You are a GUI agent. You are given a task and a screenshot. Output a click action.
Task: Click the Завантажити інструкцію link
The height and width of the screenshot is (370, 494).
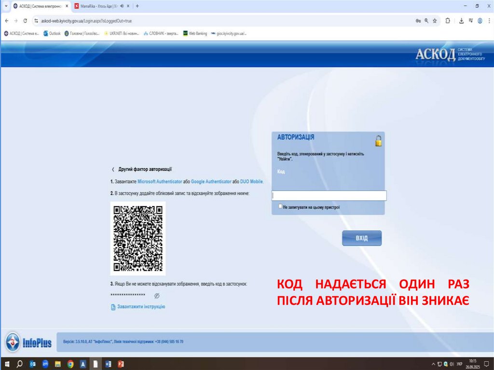tap(141, 307)
